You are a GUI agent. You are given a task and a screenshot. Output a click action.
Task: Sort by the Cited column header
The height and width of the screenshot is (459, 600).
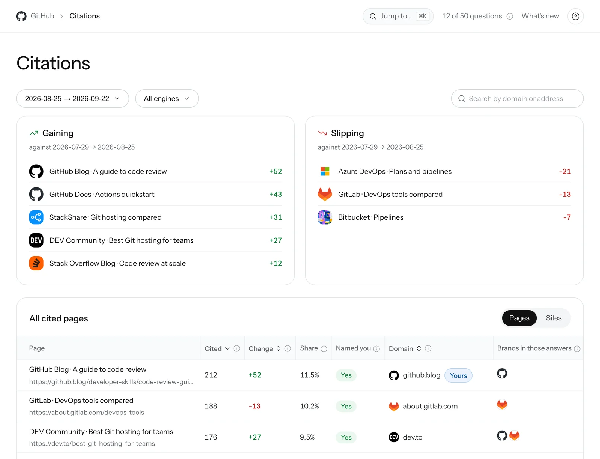[x=217, y=348]
